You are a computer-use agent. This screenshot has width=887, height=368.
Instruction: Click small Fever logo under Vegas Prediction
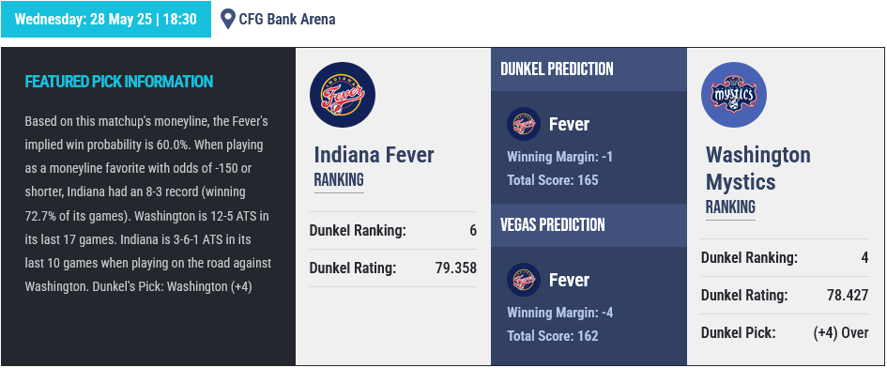(523, 280)
